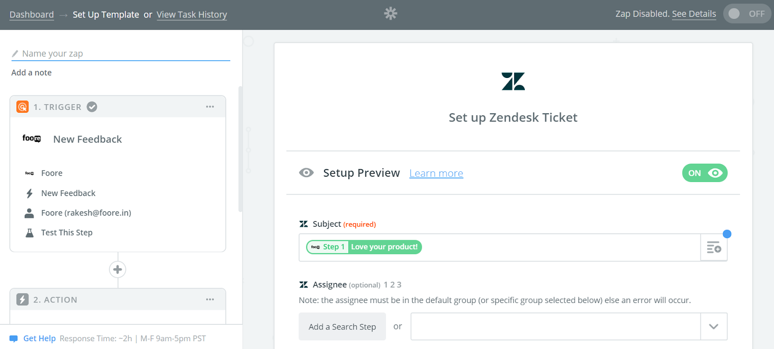
Task: Click the person account icon
Action: [x=30, y=213]
